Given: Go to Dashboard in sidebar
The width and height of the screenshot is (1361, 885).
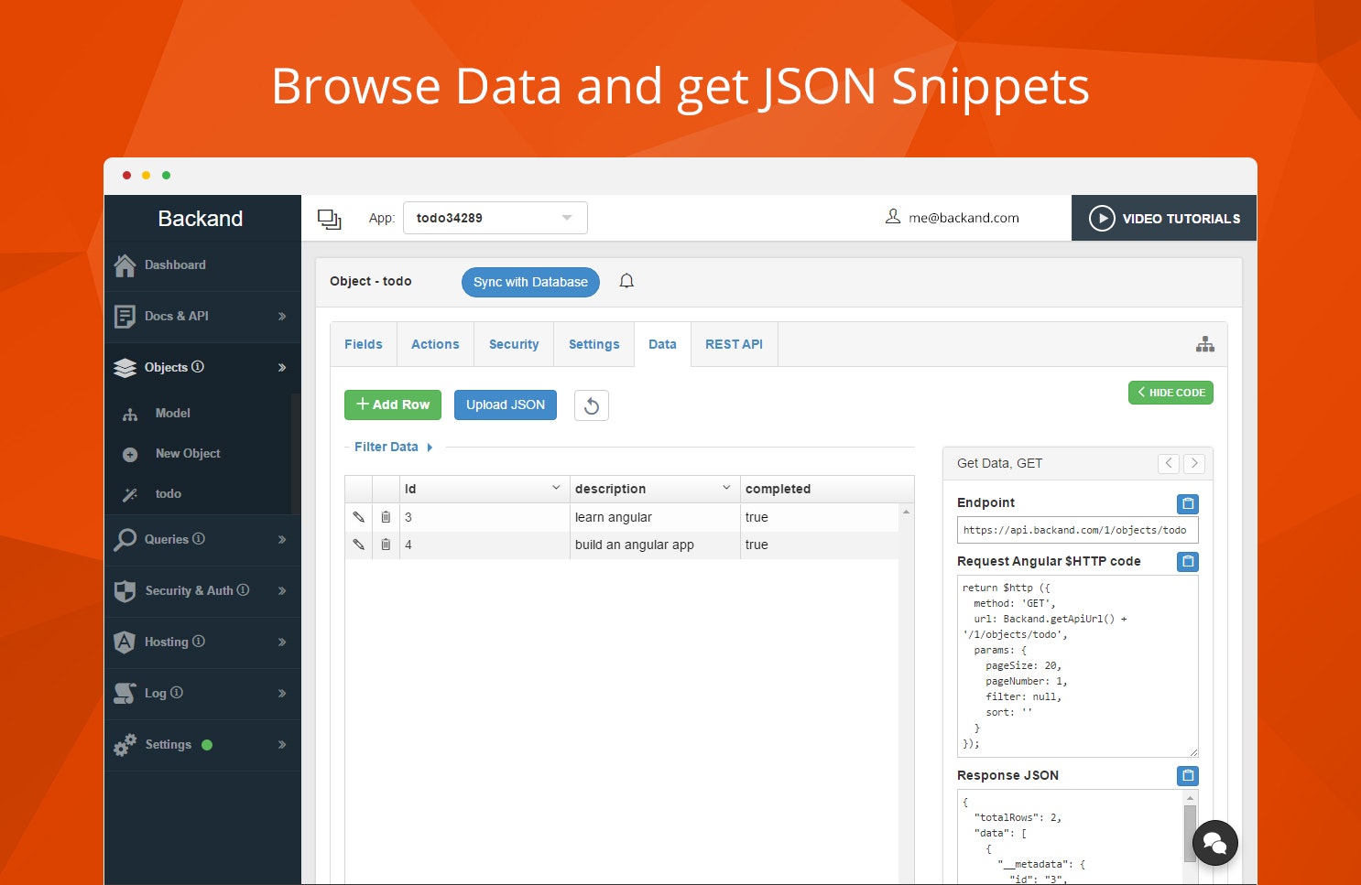Looking at the screenshot, I should point(175,264).
